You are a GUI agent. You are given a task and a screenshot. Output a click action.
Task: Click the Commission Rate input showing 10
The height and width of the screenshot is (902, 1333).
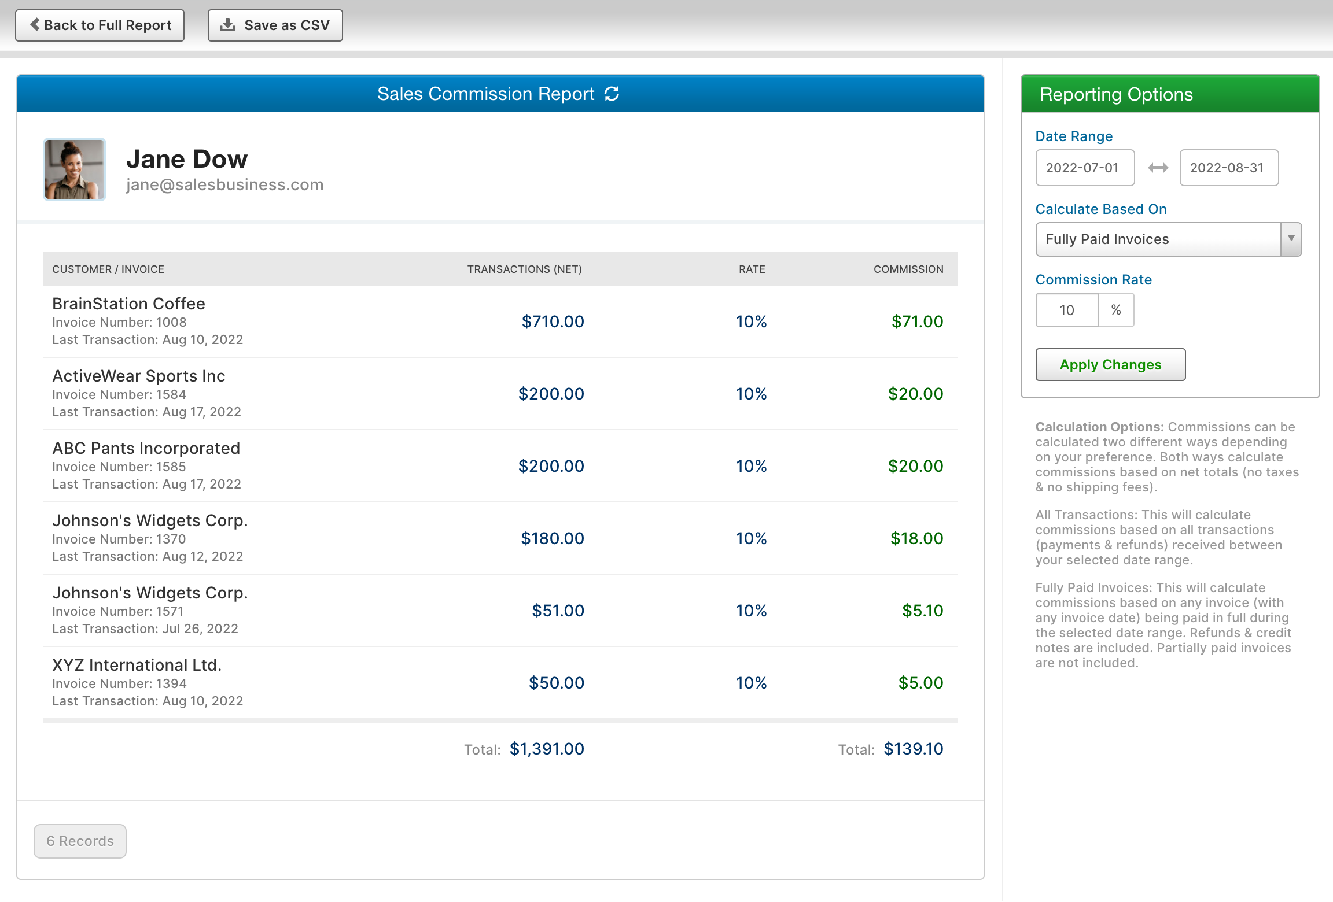(1067, 310)
